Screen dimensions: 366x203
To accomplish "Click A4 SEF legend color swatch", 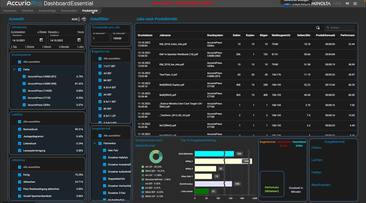I will (x=143, y=188).
